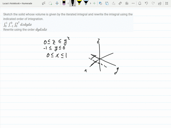Click the Ink to Text icon
The width and height of the screenshot is (171, 128).
point(114,3)
